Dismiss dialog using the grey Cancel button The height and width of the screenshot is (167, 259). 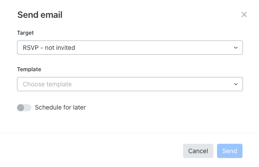pyautogui.click(x=198, y=151)
